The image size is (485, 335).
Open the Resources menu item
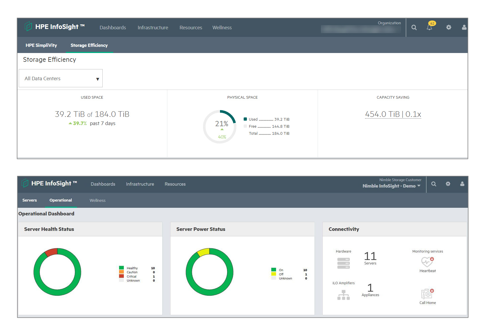pyautogui.click(x=191, y=27)
